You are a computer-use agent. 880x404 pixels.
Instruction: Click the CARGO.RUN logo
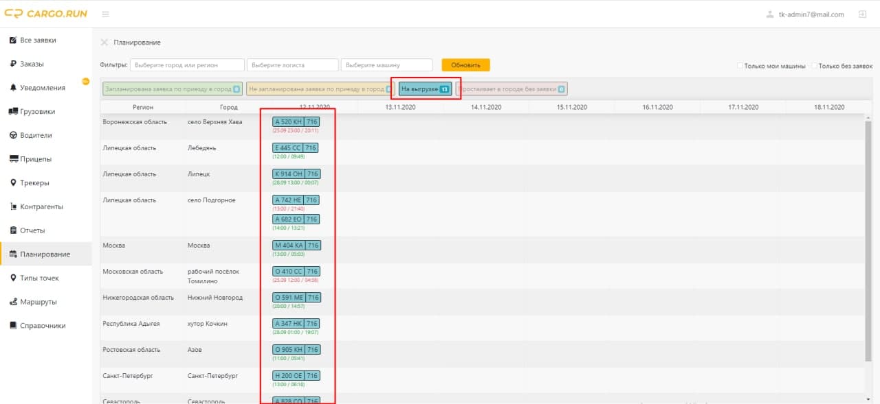click(x=45, y=14)
